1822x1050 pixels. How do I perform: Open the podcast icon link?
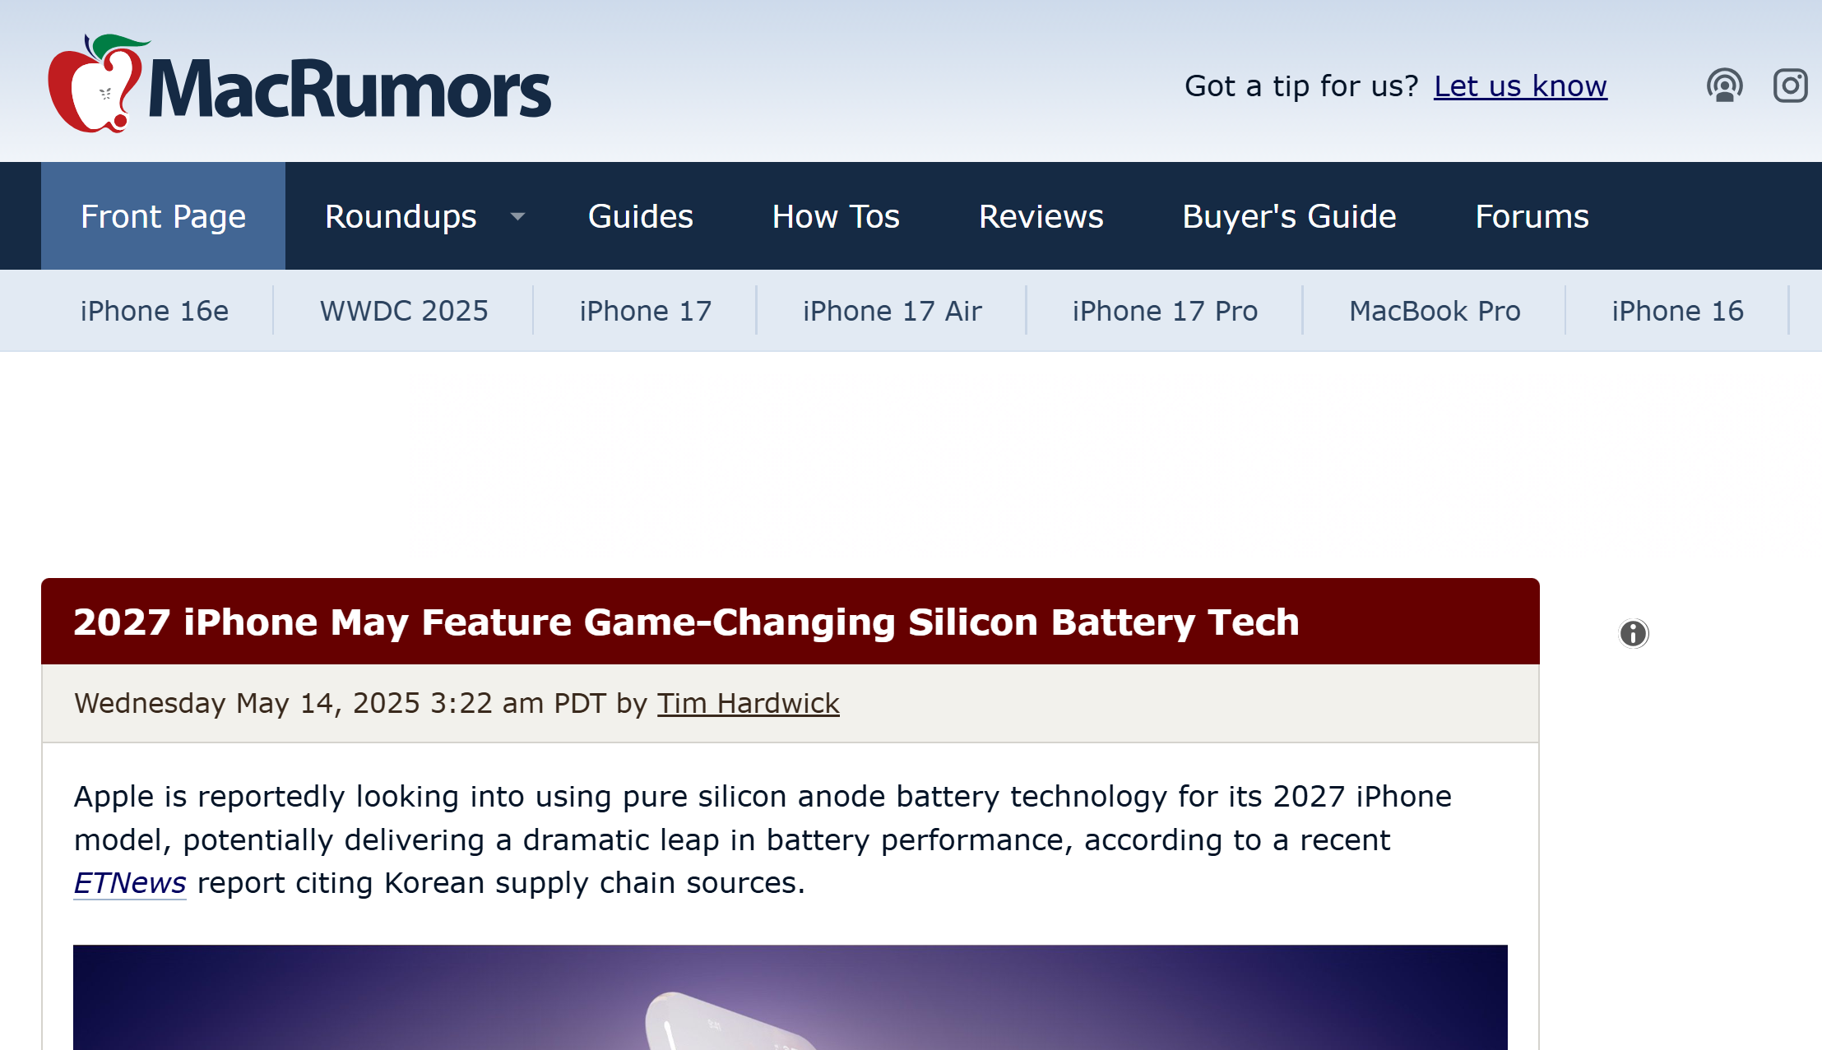tap(1724, 86)
